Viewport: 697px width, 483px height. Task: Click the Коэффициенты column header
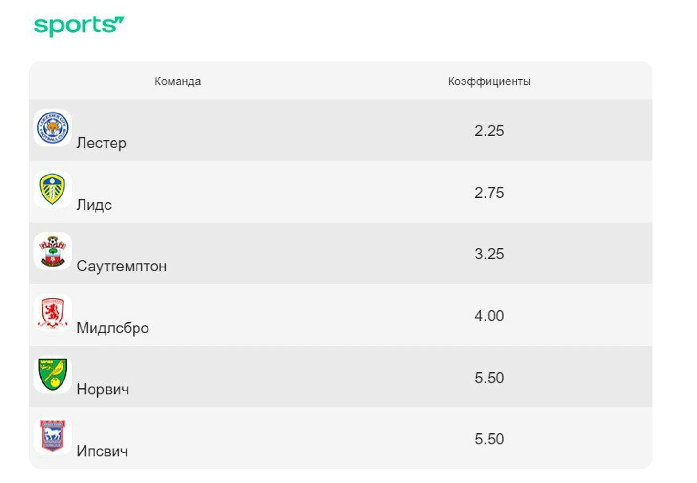click(x=489, y=82)
